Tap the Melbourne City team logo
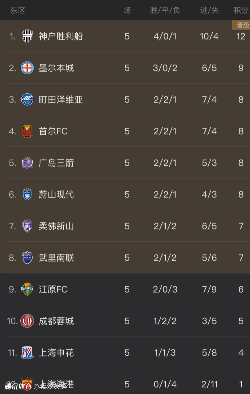The height and width of the screenshot is (394, 250). (27, 68)
